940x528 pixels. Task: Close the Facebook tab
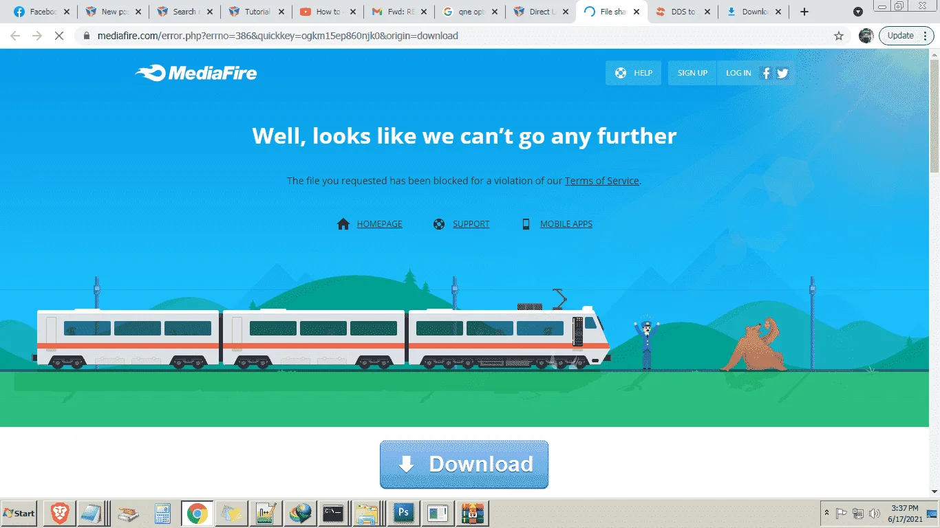(x=66, y=12)
